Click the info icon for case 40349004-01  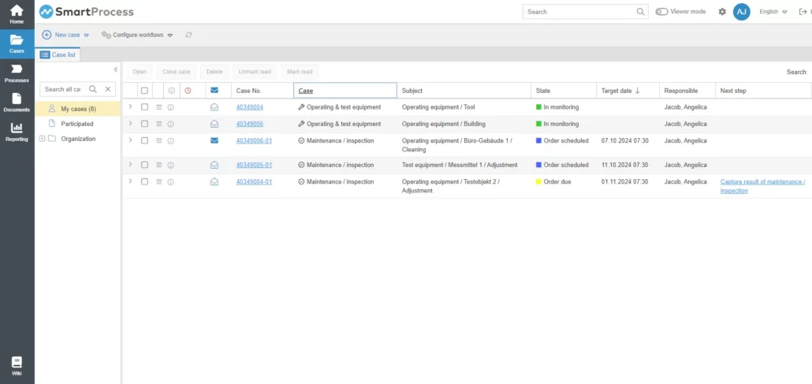pyautogui.click(x=170, y=182)
